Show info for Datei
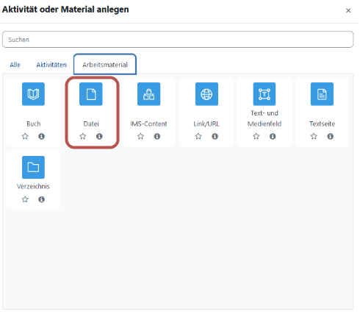The height and width of the screenshot is (317, 360). [99, 136]
